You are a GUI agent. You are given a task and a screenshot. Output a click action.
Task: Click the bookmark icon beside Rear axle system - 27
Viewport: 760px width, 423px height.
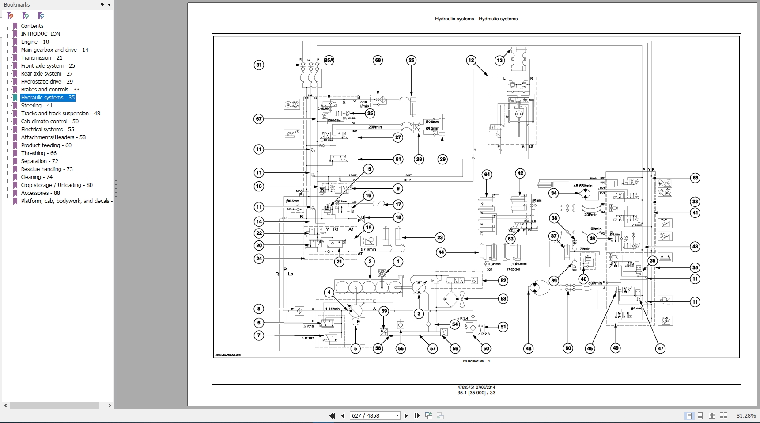[x=15, y=74]
